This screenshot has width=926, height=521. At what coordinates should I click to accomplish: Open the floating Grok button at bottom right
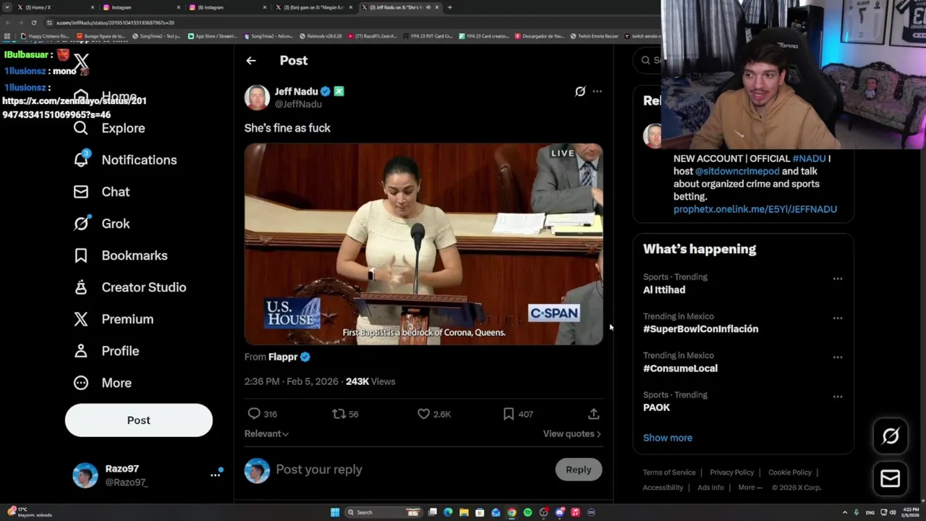891,436
